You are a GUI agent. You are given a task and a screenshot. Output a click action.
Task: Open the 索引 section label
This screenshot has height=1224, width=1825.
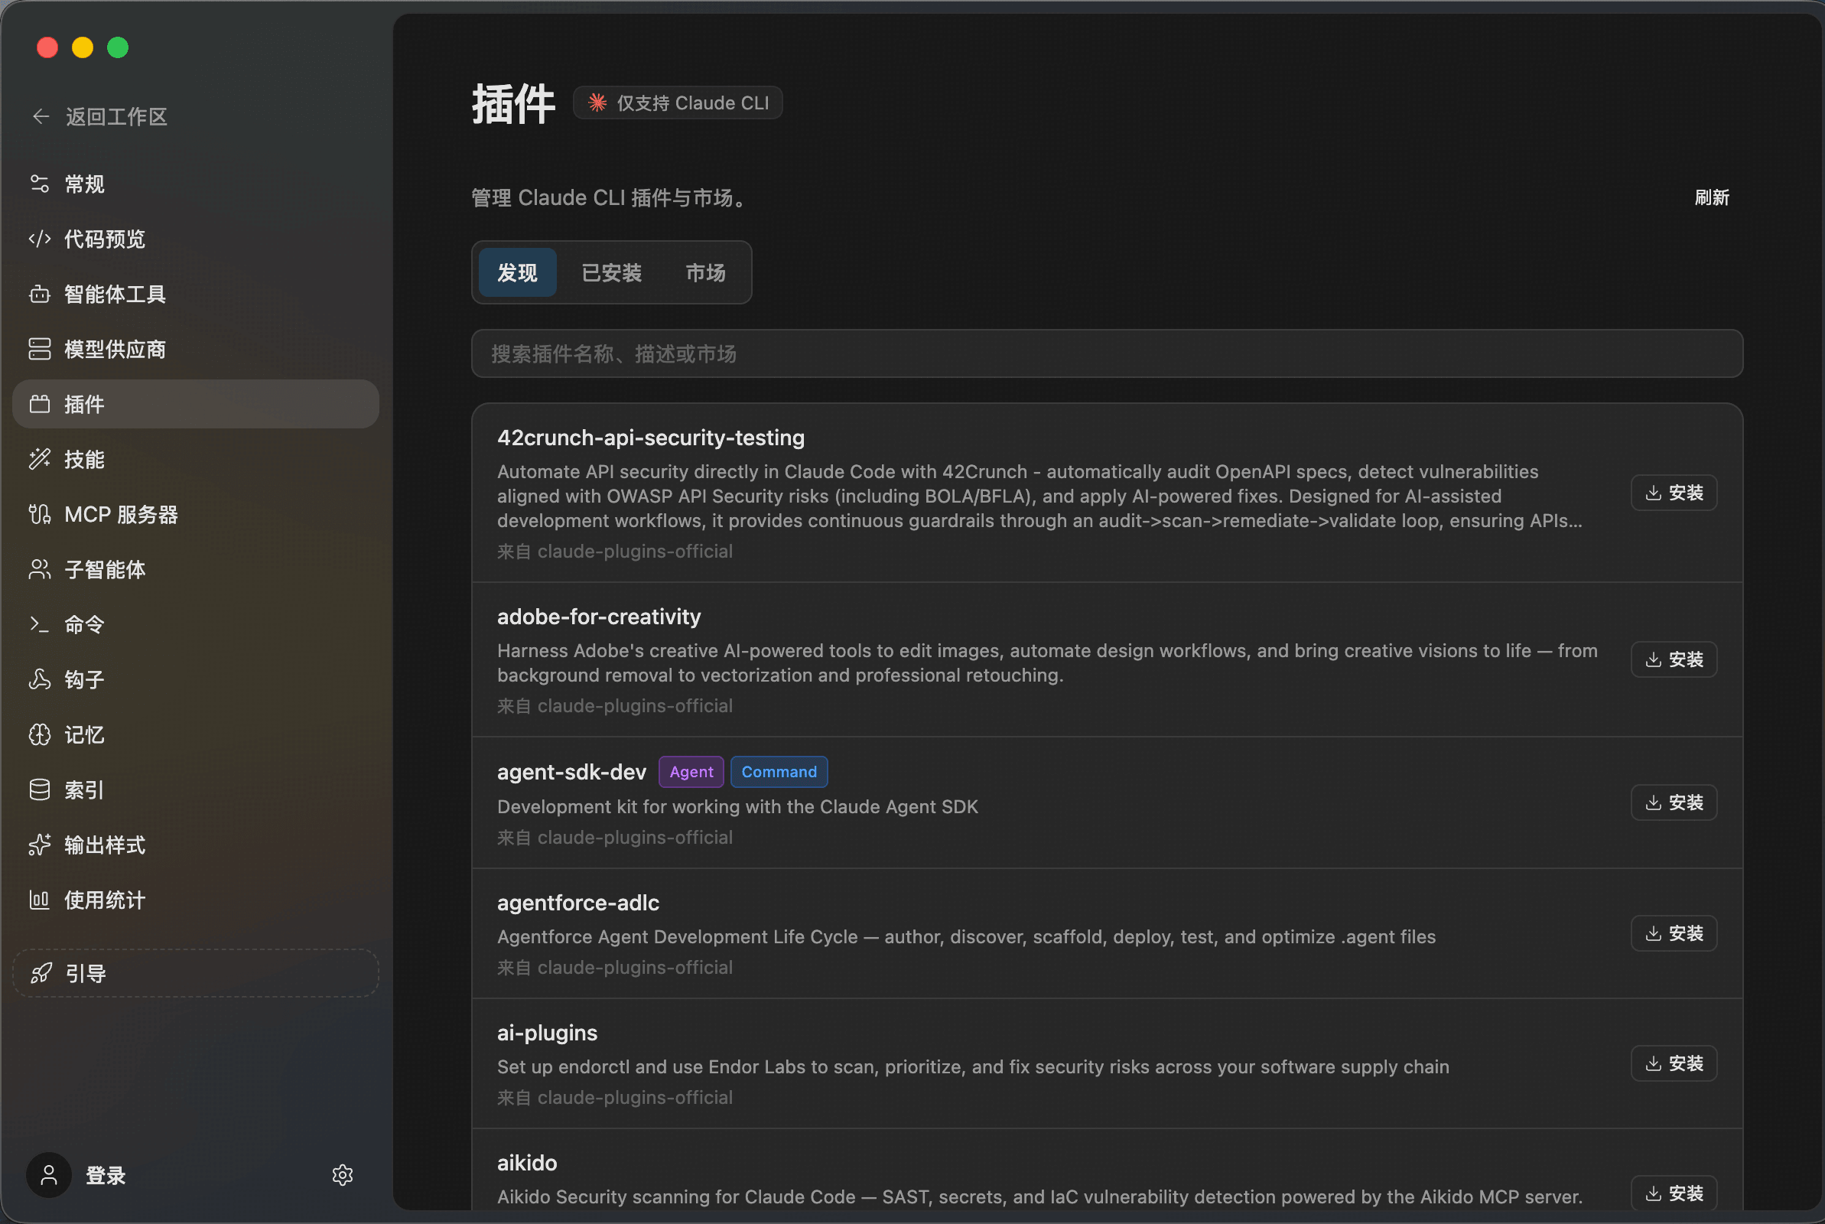coord(84,790)
